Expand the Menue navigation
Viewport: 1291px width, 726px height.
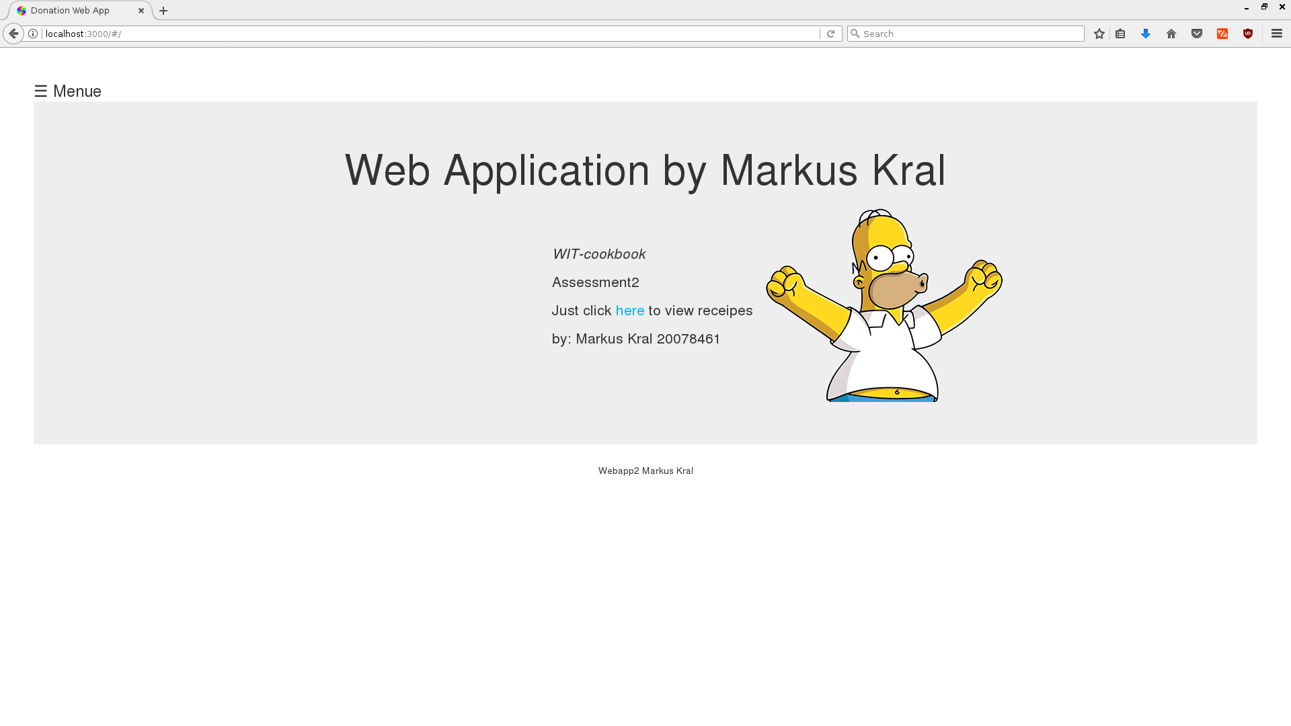[68, 91]
